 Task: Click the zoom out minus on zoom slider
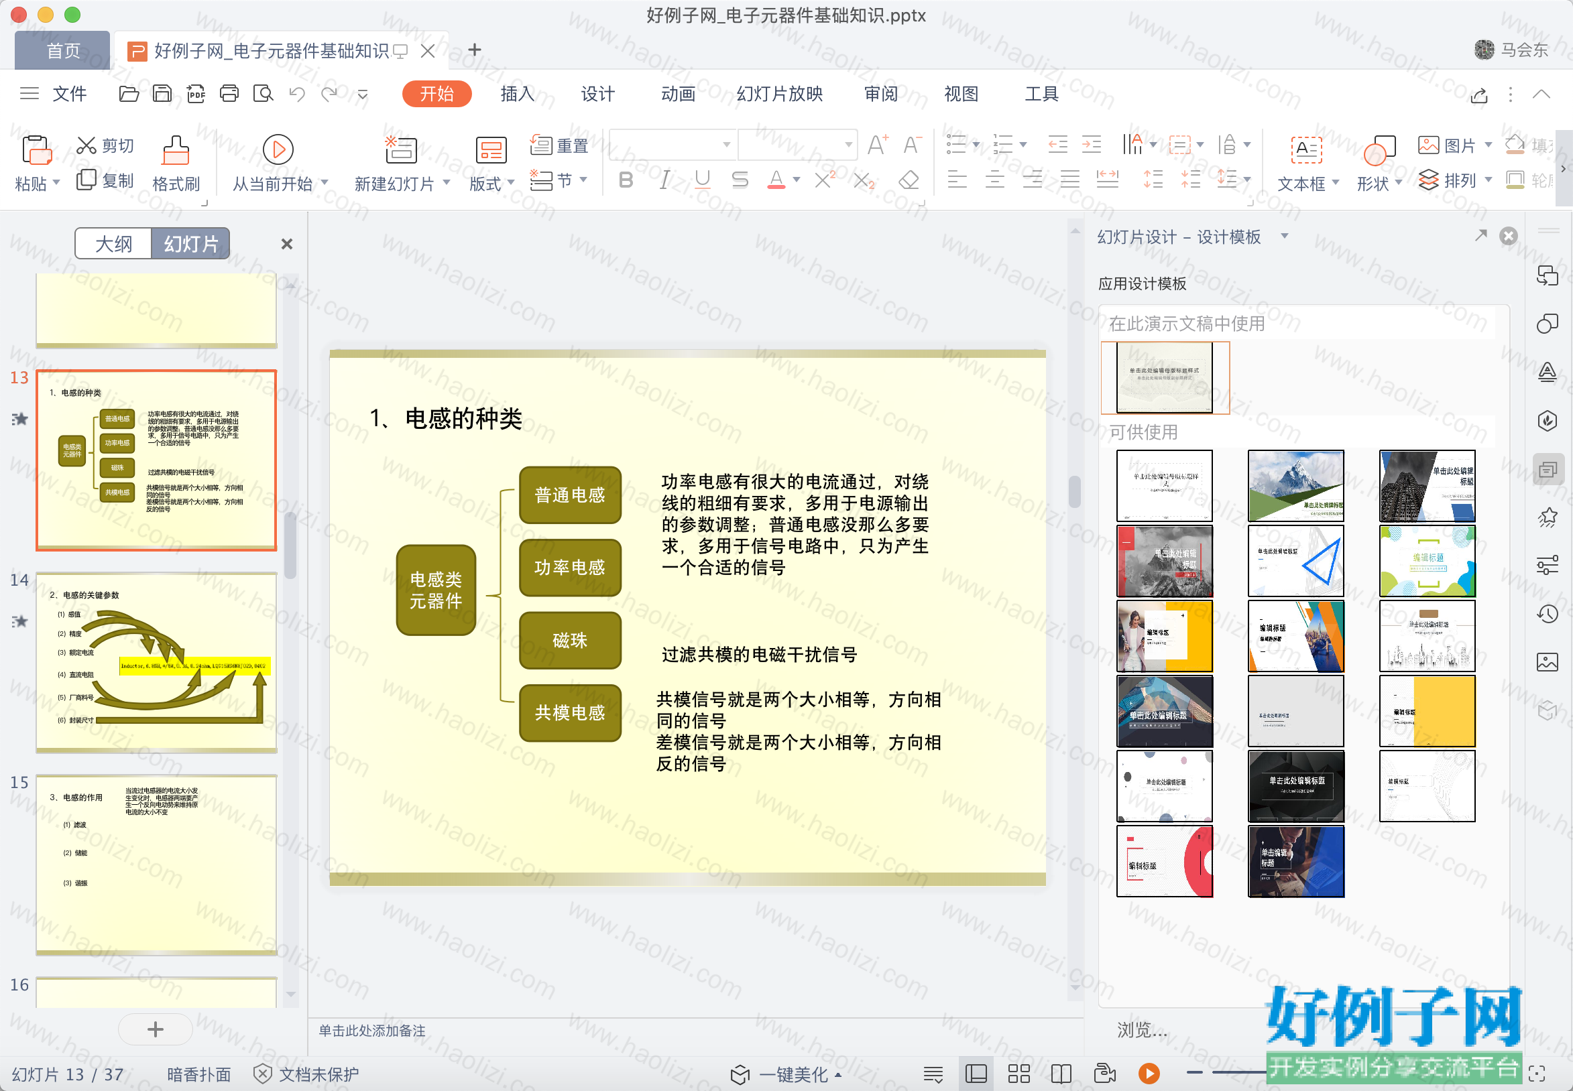[x=1194, y=1073]
